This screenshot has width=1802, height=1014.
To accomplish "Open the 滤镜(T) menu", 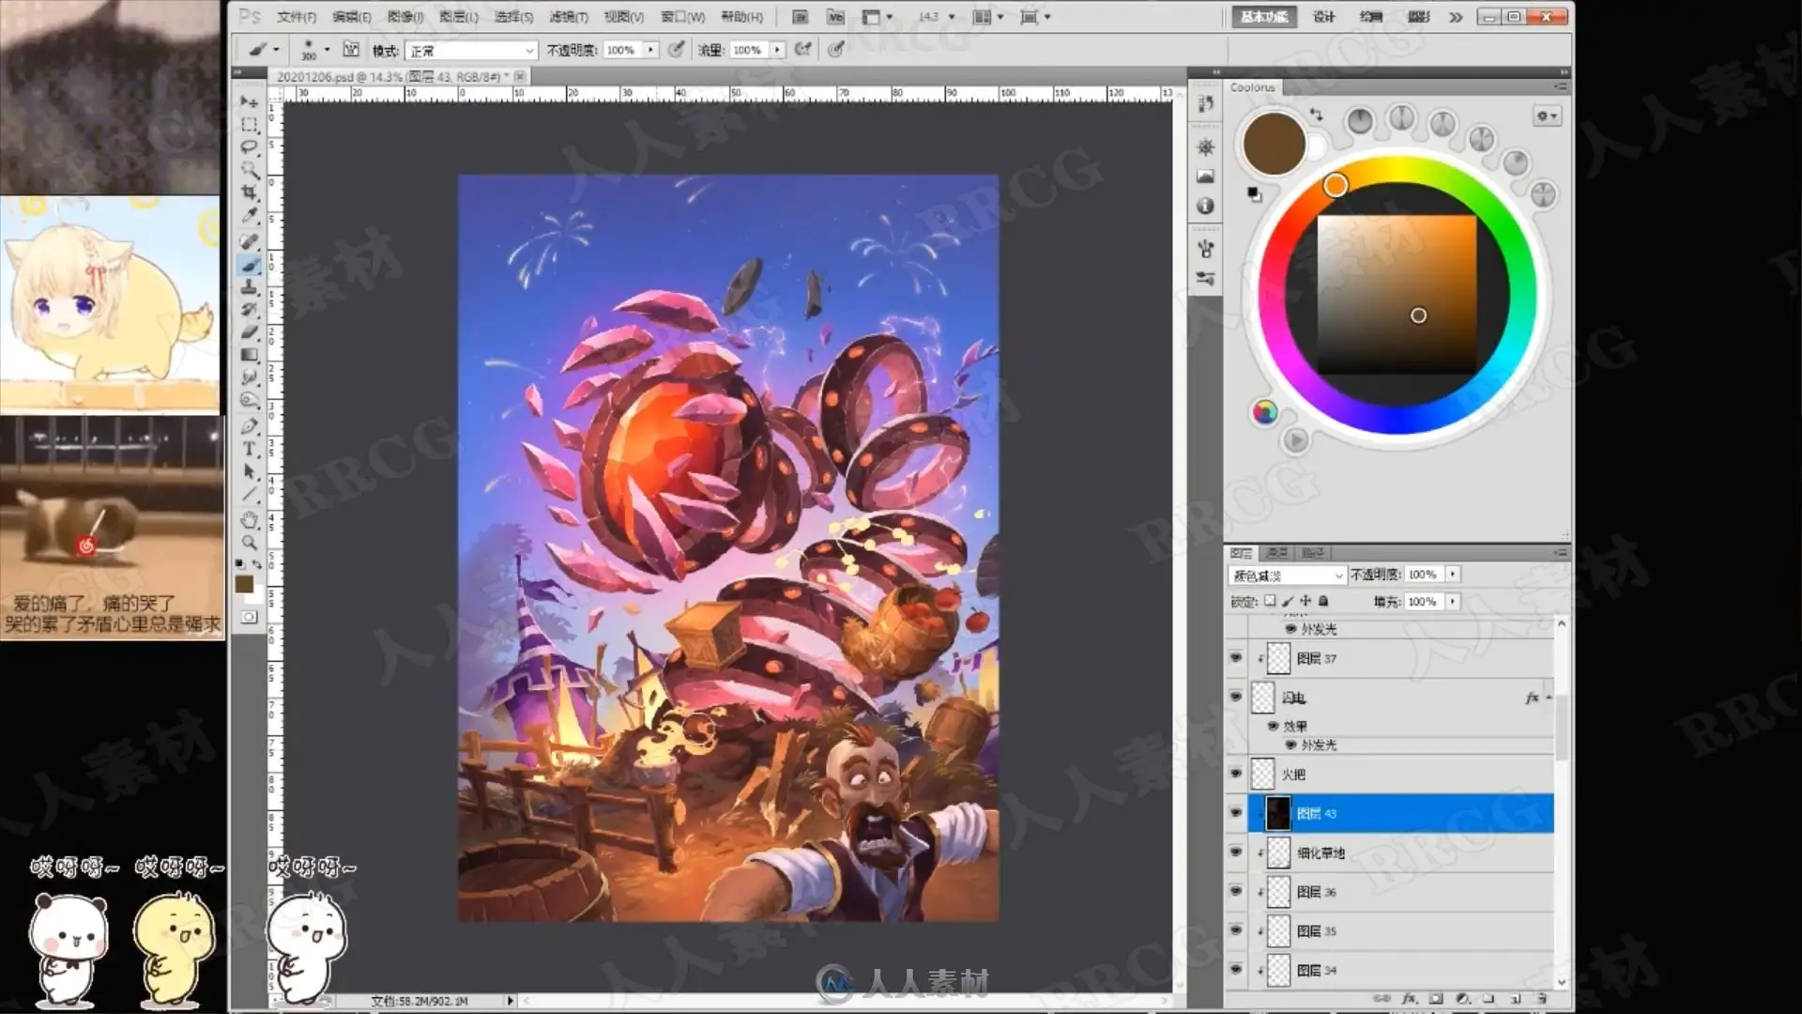I will pyautogui.click(x=568, y=17).
